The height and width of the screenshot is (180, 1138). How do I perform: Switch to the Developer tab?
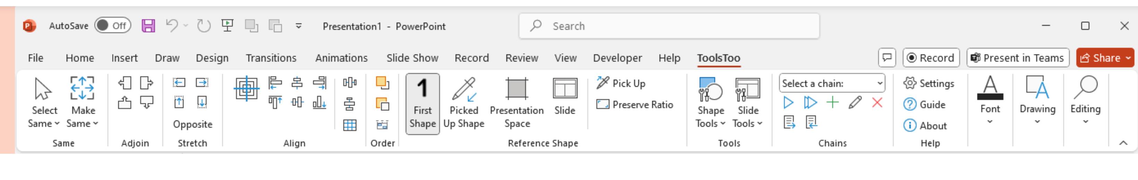[x=617, y=58]
